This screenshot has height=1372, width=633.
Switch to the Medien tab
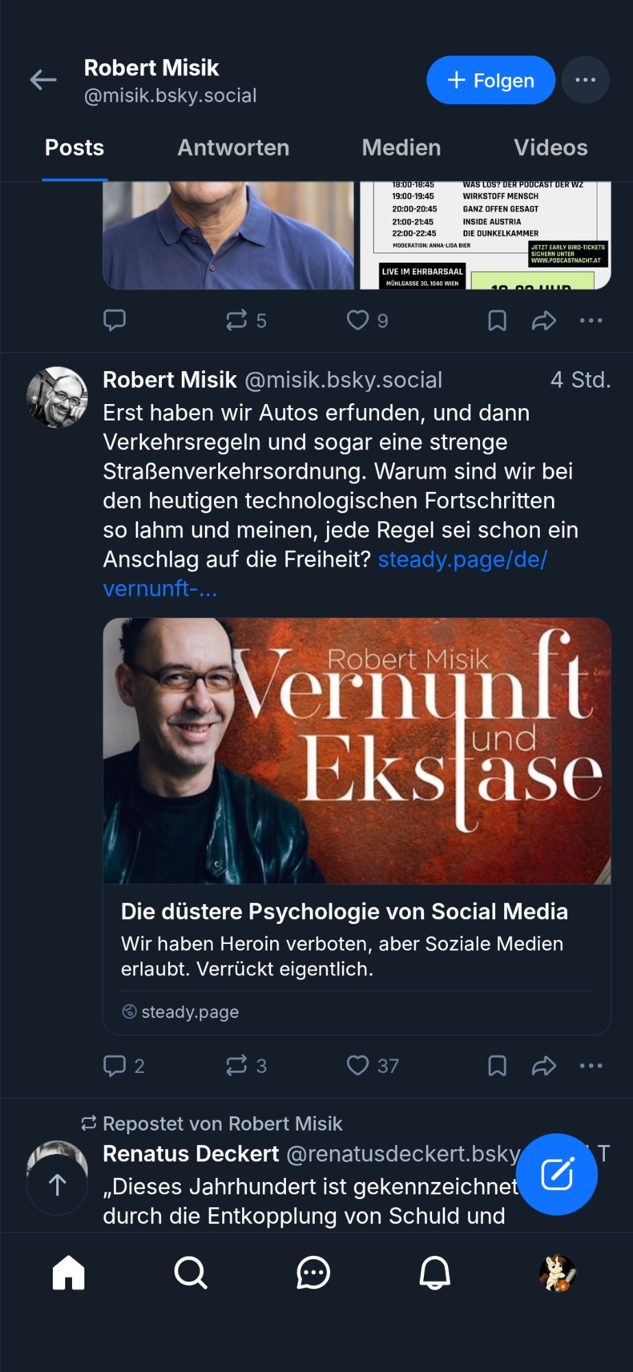(401, 148)
